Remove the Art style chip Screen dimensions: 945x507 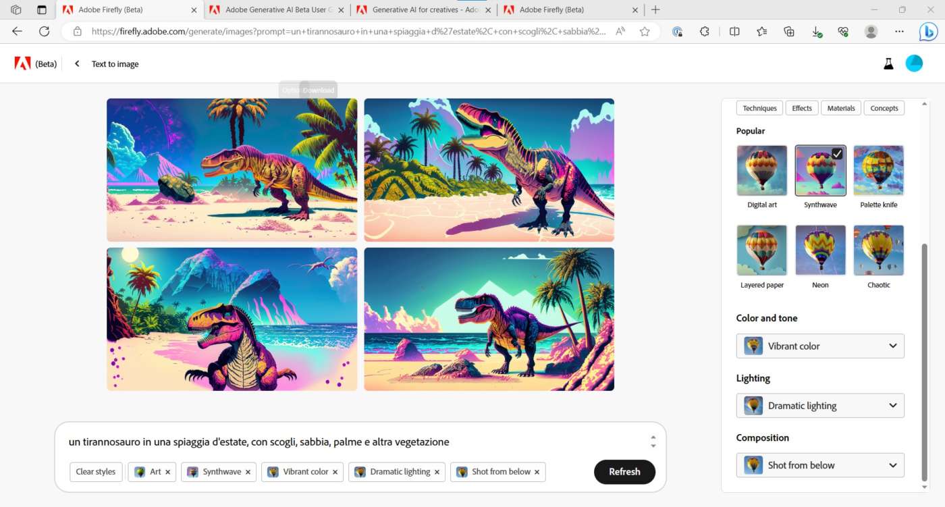pos(167,472)
